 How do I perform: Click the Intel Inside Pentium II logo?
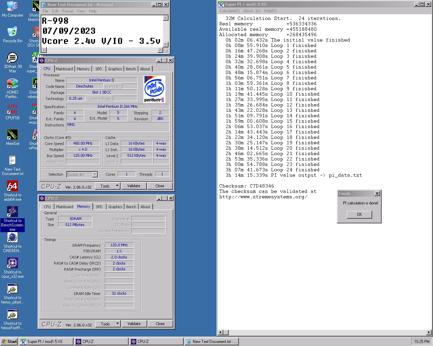pos(155,90)
